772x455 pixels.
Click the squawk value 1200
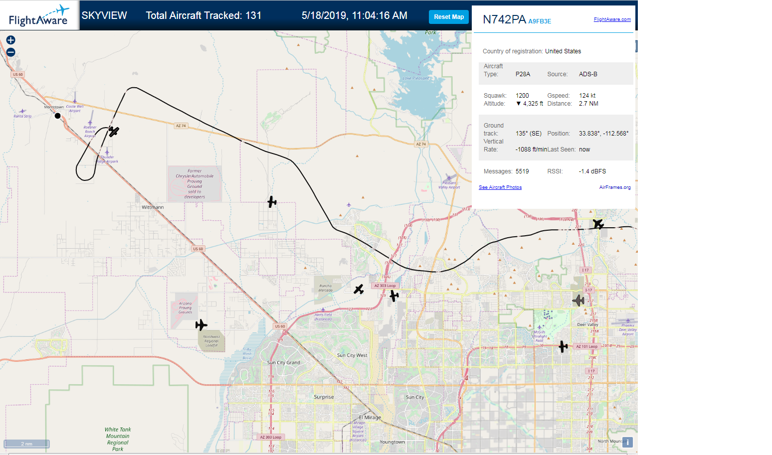[x=522, y=96]
